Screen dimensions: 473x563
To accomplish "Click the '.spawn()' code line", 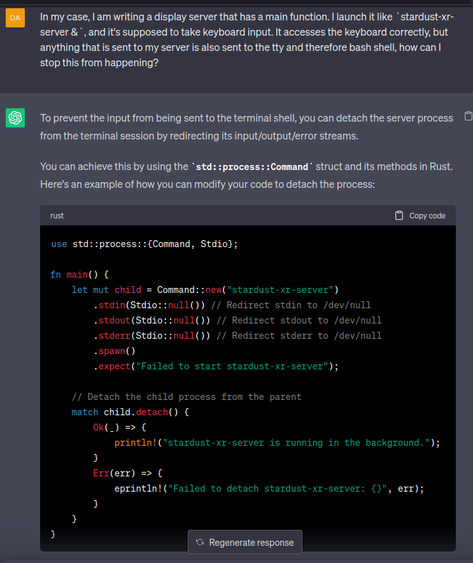I will (114, 351).
